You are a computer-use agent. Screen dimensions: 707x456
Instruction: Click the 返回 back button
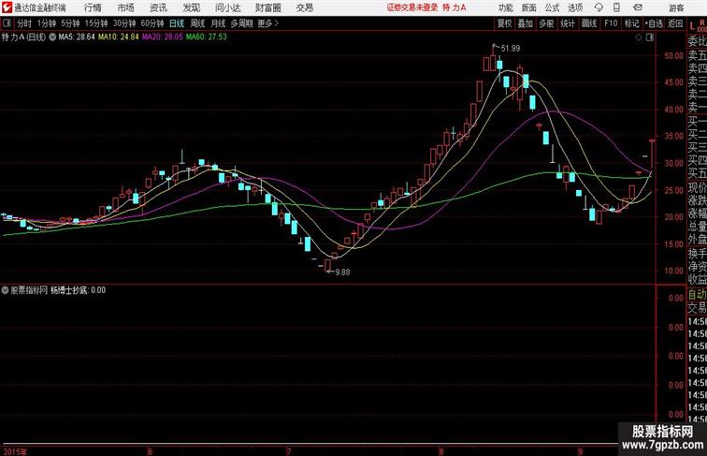pyautogui.click(x=675, y=23)
